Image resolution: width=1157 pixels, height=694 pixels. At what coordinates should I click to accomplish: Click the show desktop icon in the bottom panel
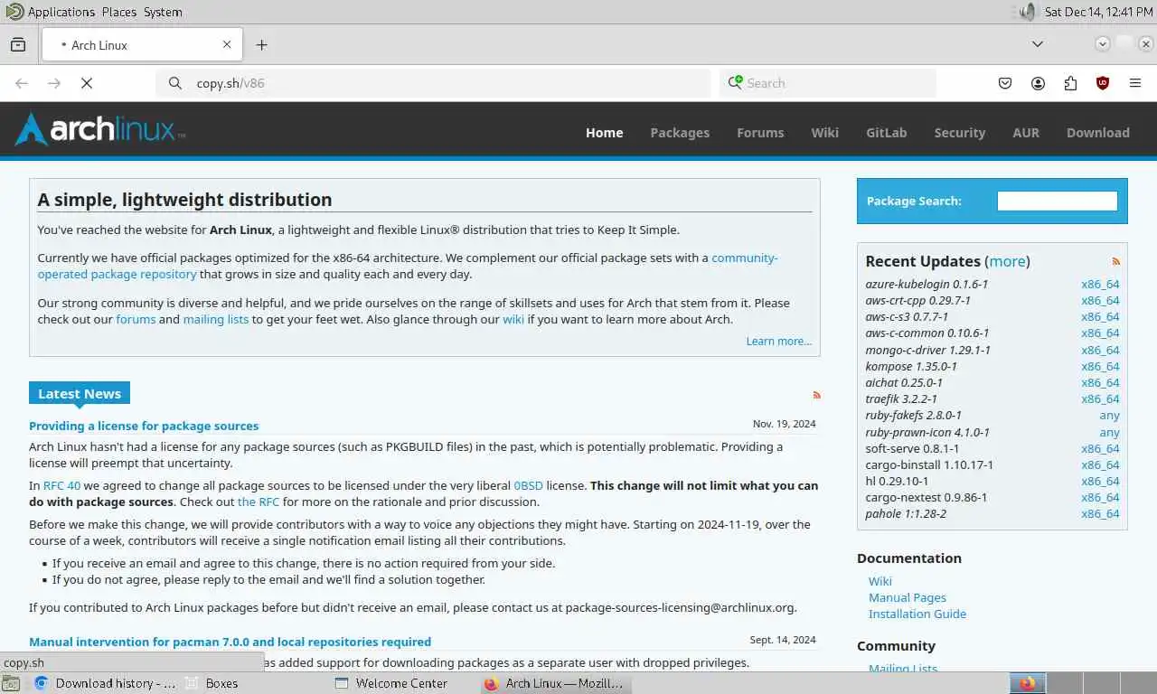(10, 683)
